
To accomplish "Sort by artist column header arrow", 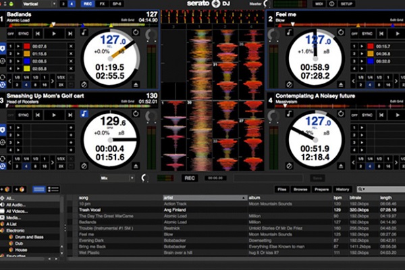I will pos(243,198).
